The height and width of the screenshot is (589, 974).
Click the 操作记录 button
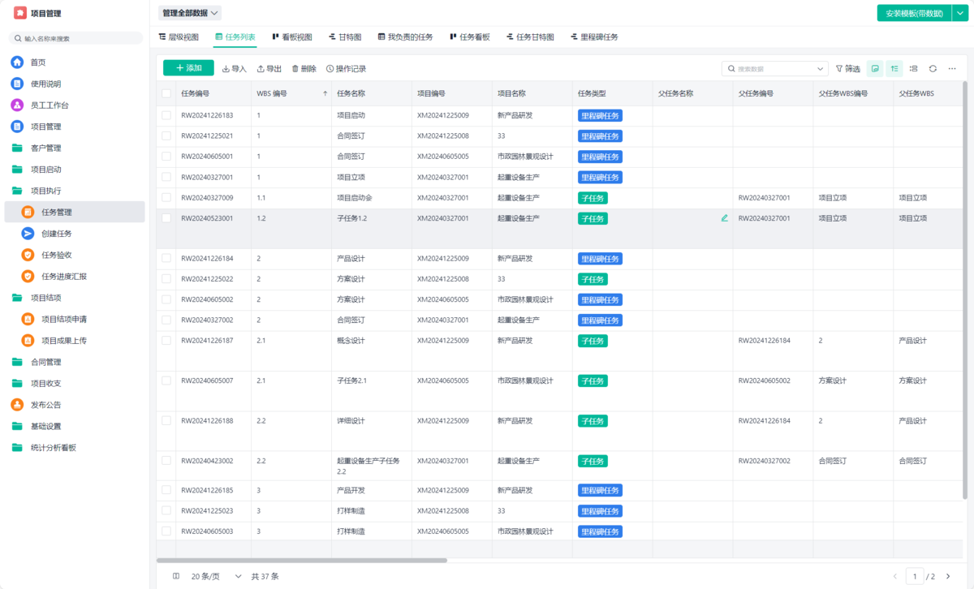point(346,69)
